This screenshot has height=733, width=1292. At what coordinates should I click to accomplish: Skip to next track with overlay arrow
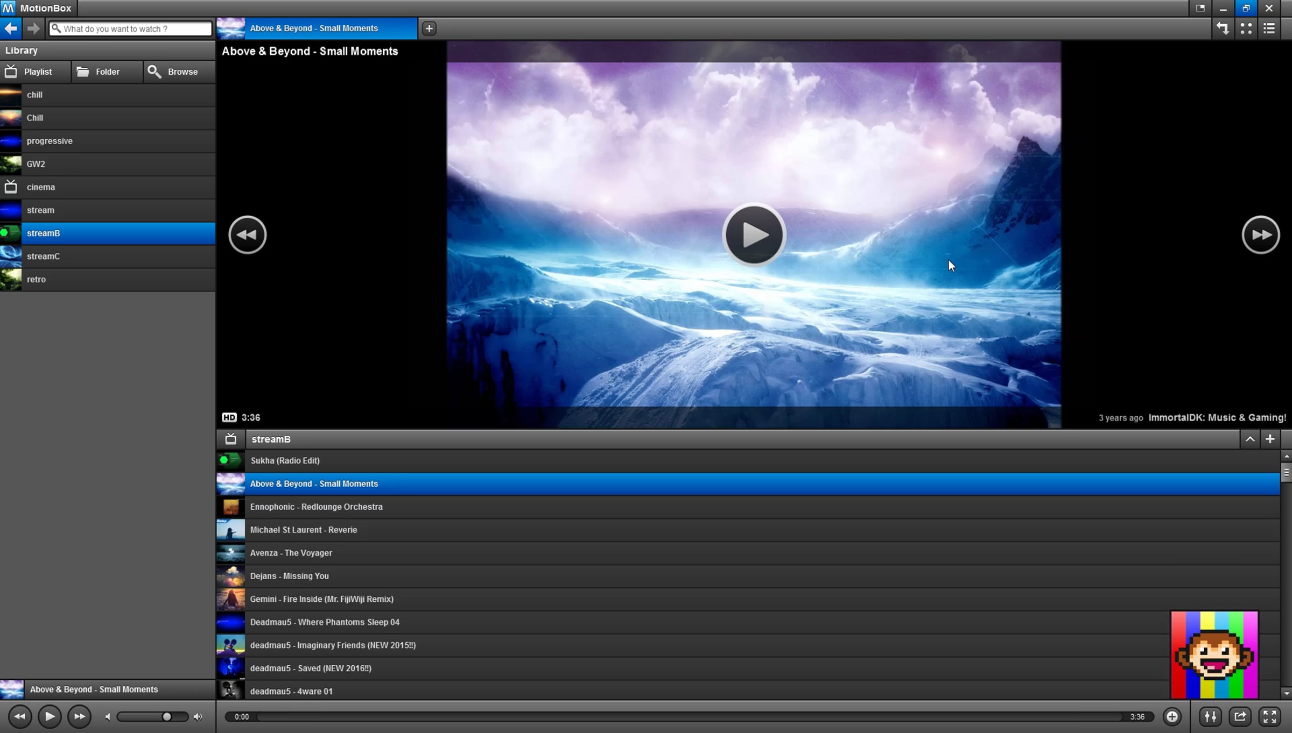[1260, 234]
